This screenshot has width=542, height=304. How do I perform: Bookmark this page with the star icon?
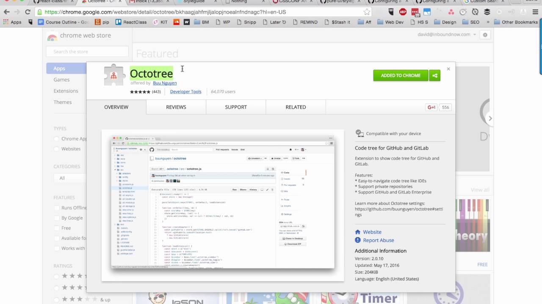367,12
